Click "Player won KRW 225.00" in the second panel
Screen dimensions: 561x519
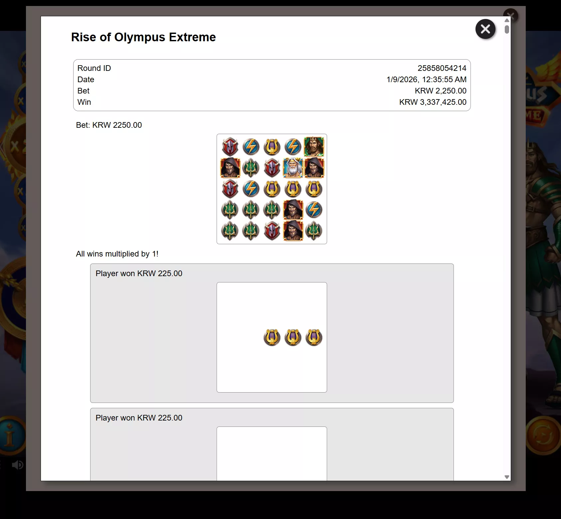click(139, 418)
